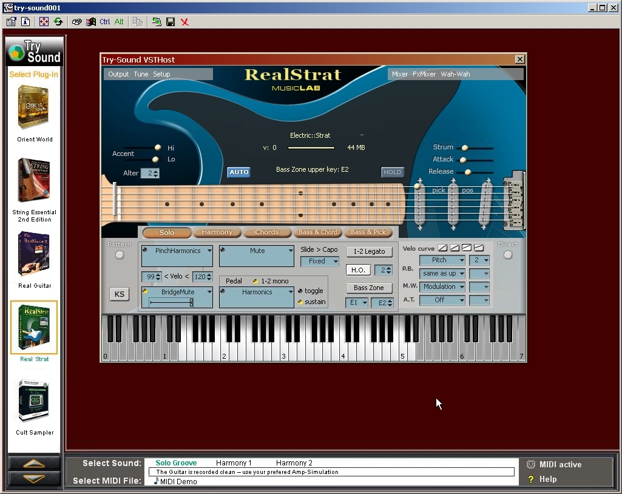Click the new connection computers icon
Viewport: 622px width, 494px height.
click(157, 22)
